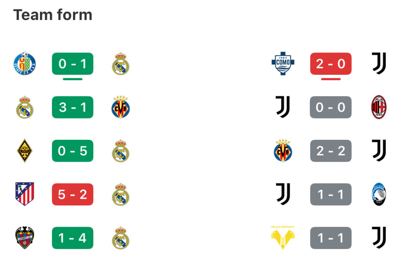Tap the red 2 - 0 score badge
Viewport: 401px width, 265px height.
(x=331, y=63)
